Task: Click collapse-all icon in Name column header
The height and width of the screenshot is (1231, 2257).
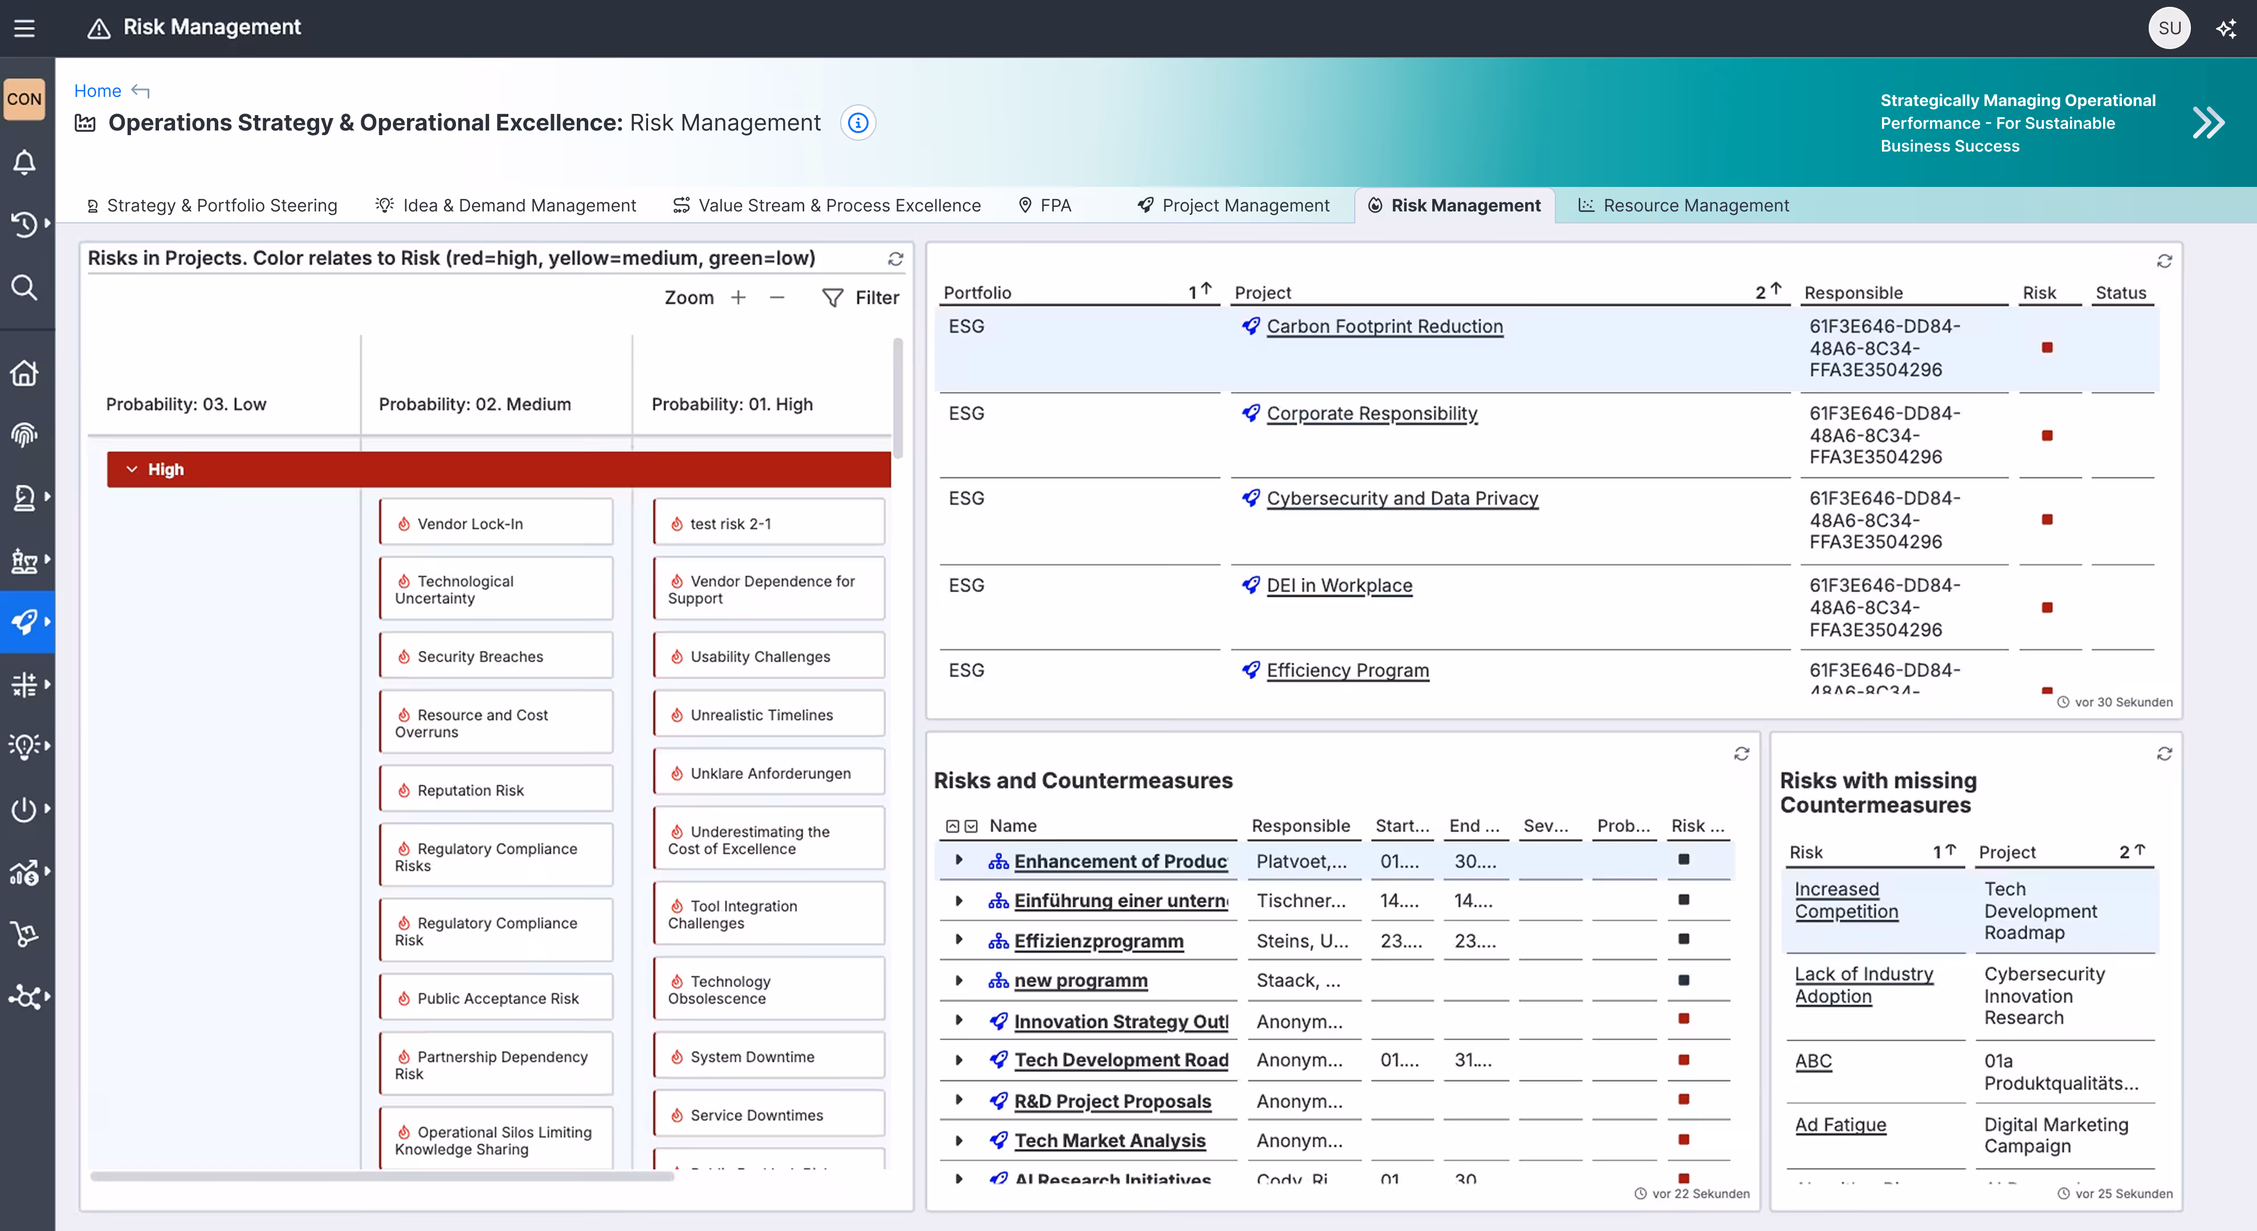Action: tap(952, 826)
